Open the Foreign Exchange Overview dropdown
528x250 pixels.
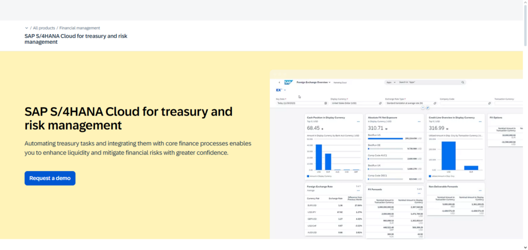pyautogui.click(x=313, y=82)
